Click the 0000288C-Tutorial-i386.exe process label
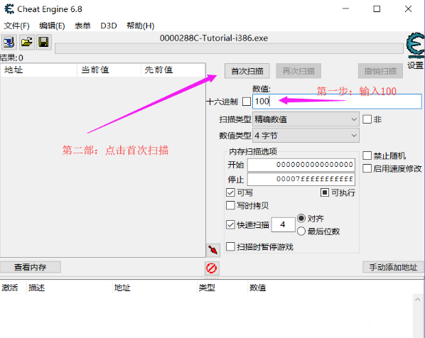 pos(214,38)
